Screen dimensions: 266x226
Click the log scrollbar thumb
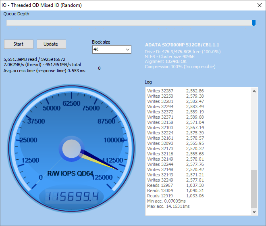tap(254, 189)
